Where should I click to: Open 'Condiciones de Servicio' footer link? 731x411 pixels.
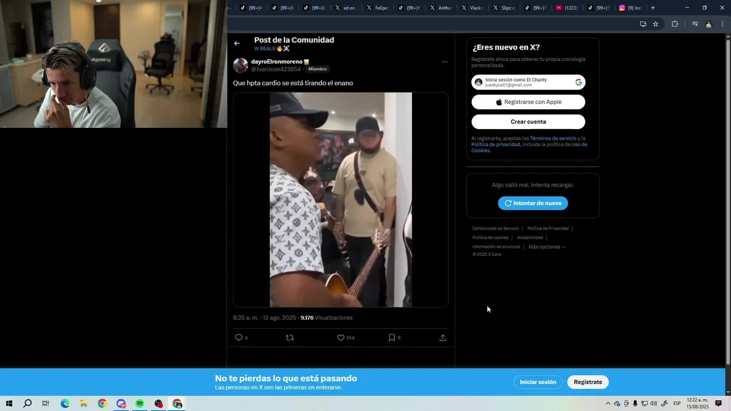496,228
